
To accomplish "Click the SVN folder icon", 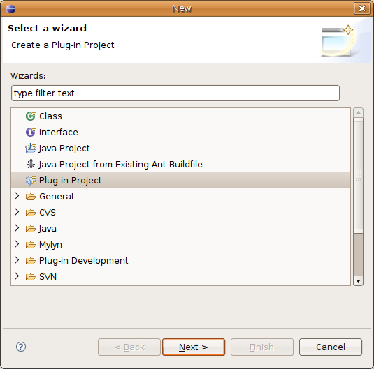I will click(x=31, y=277).
